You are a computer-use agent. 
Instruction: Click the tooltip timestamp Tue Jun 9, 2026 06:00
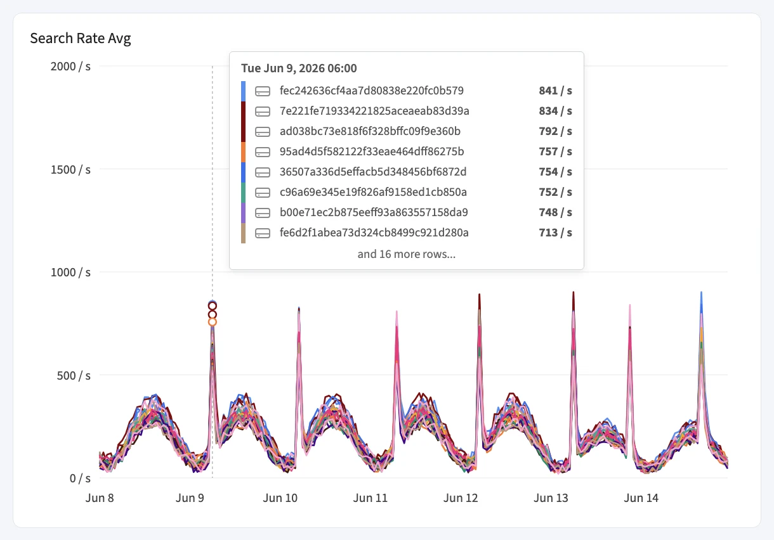(x=299, y=68)
